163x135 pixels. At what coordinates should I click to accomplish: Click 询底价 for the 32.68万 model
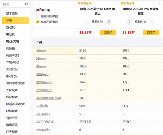coord(108,33)
